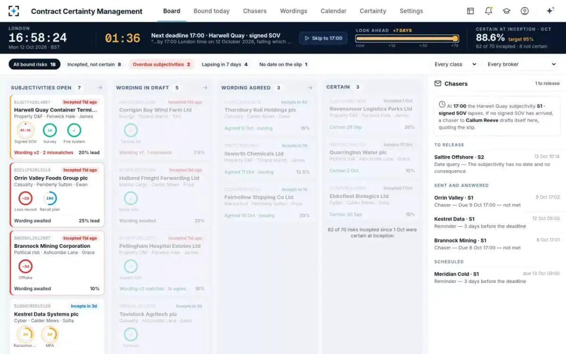Click the 1 to release label in Chasers
Viewport: 566px width, 354px height.
(547, 84)
